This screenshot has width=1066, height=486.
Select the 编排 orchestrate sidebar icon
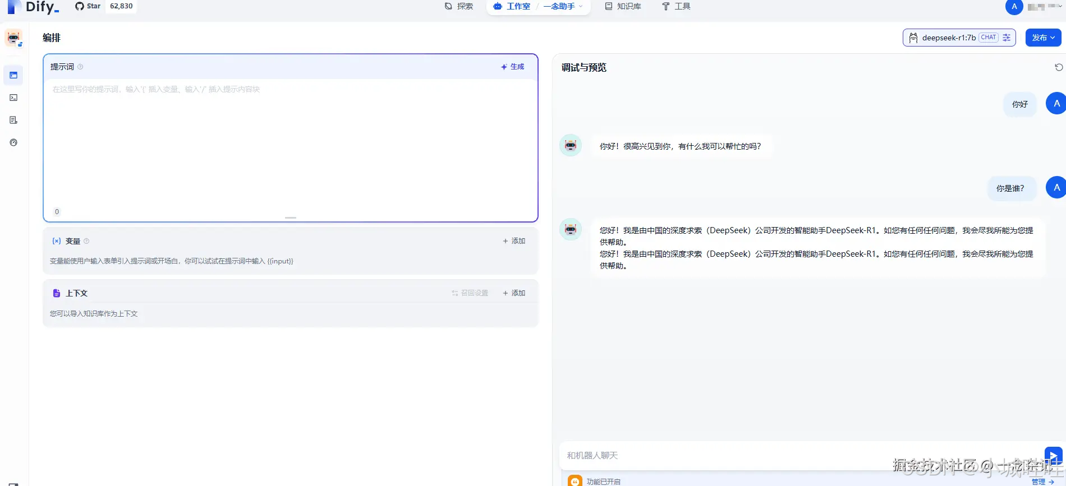(x=13, y=75)
